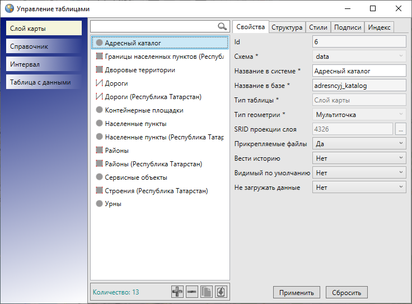Click the Название в системе input field
The width and height of the screenshot is (412, 304).
click(x=359, y=71)
